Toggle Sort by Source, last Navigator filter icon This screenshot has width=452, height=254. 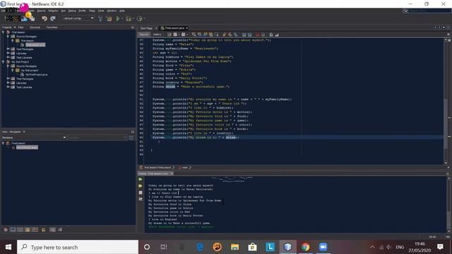60,229
